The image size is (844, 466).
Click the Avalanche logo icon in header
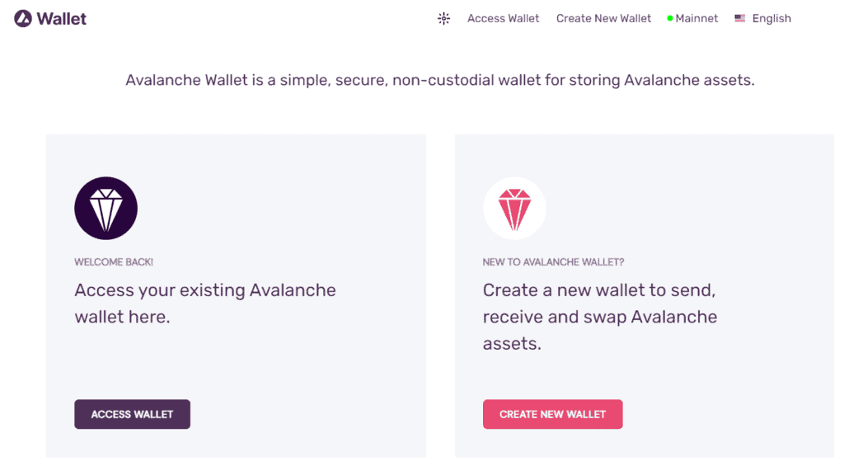click(23, 18)
